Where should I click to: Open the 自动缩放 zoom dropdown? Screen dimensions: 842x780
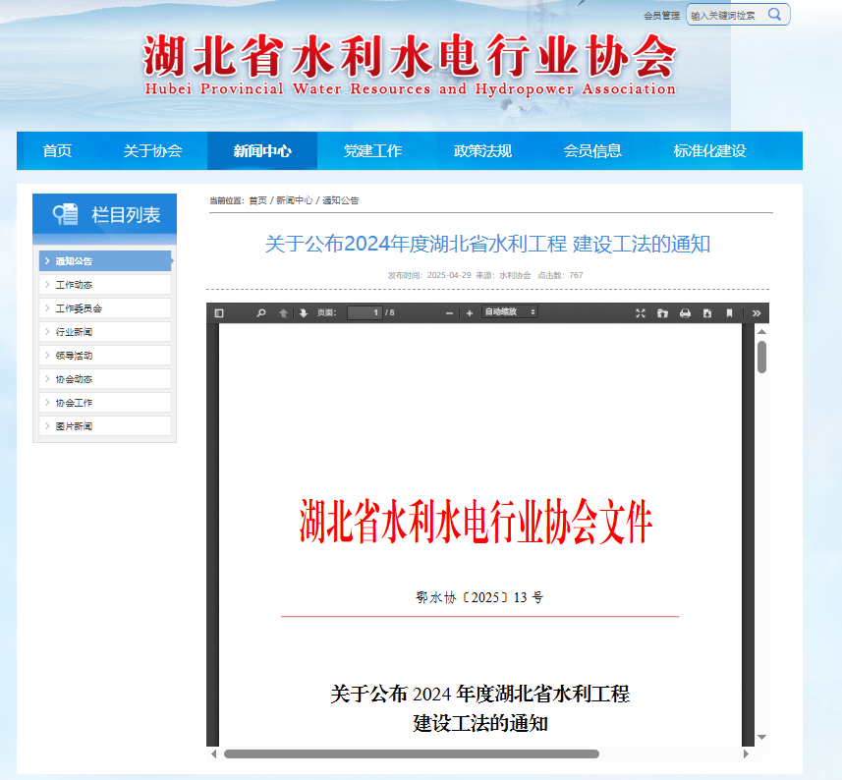pyautogui.click(x=511, y=312)
